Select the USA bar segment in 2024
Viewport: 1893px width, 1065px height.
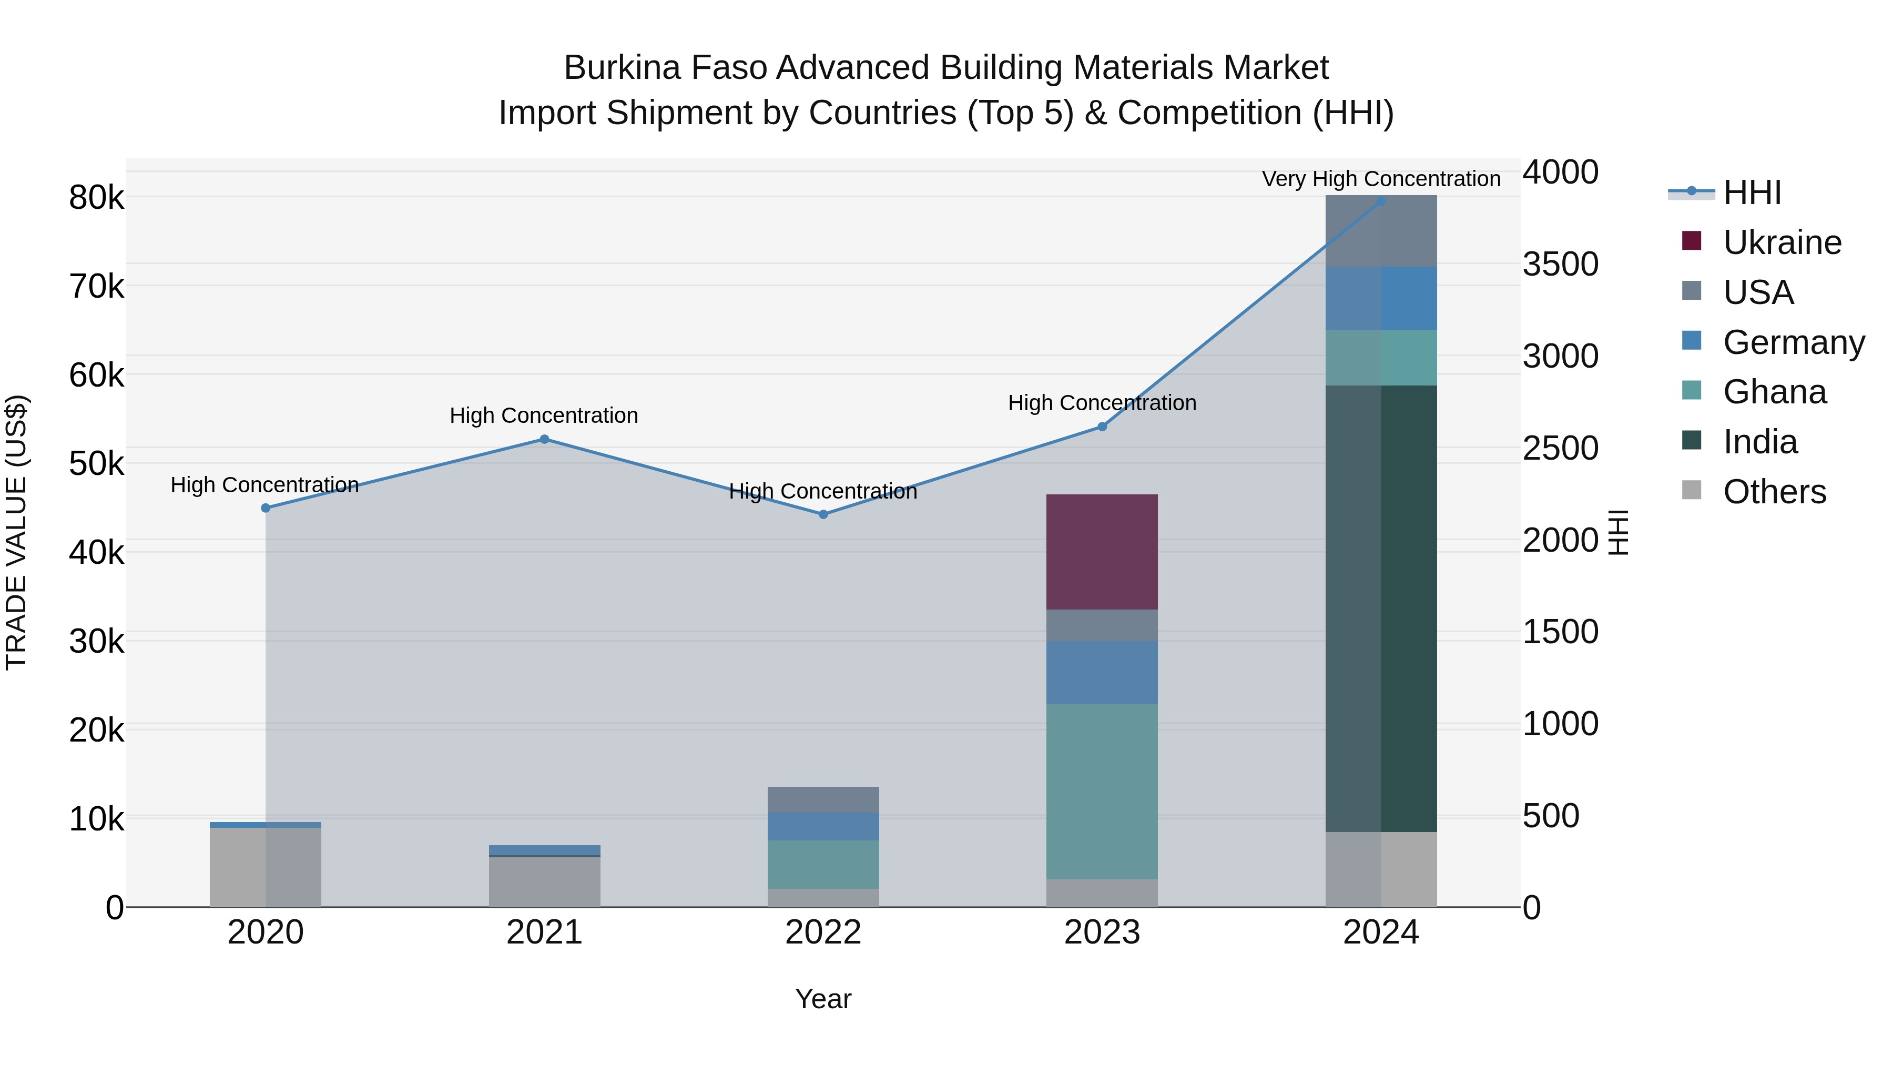coord(1381,231)
